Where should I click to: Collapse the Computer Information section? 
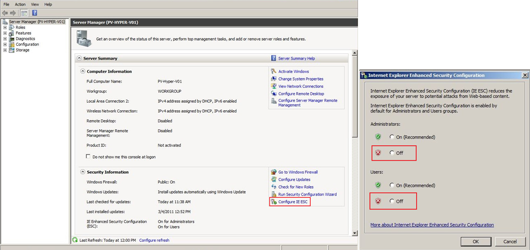click(83, 71)
